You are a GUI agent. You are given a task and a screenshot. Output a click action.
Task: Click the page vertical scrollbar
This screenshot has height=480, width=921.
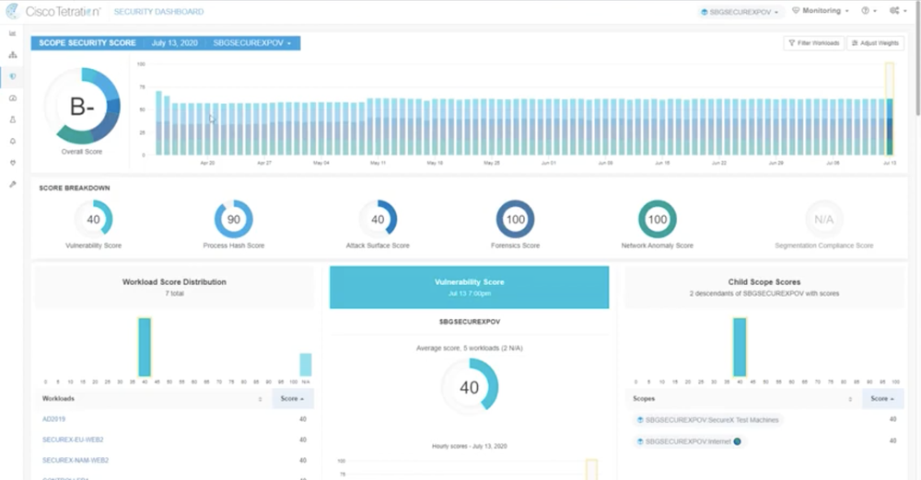point(917,59)
